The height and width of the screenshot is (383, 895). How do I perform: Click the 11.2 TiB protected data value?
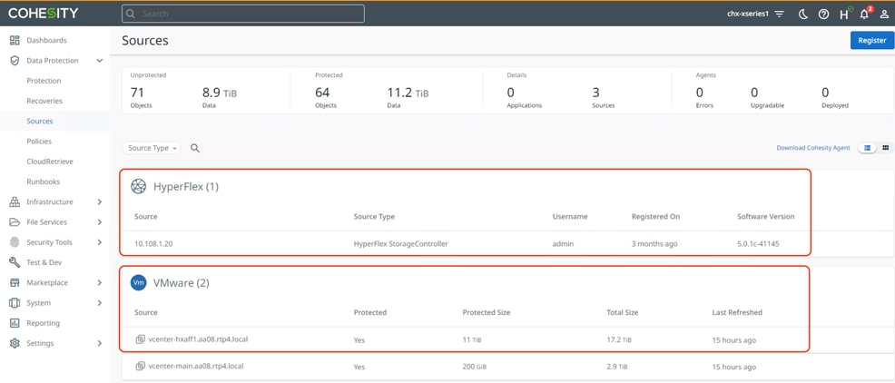408,93
